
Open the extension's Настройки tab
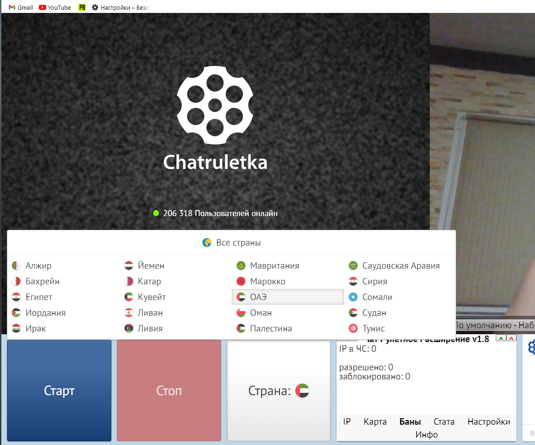click(x=488, y=422)
